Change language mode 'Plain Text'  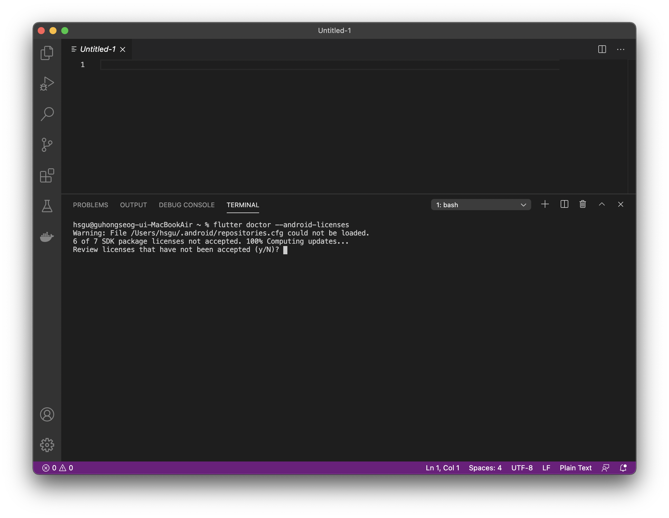click(x=576, y=468)
